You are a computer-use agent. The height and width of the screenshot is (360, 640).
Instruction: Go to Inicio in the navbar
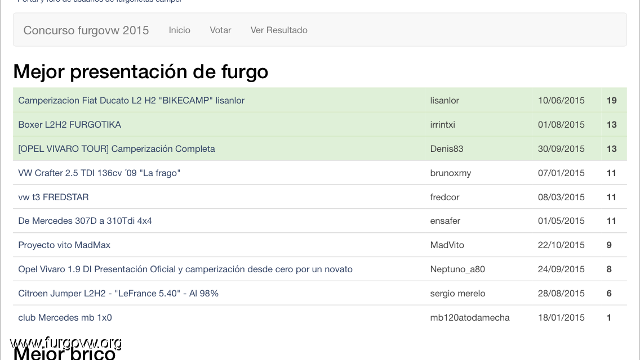(x=180, y=30)
